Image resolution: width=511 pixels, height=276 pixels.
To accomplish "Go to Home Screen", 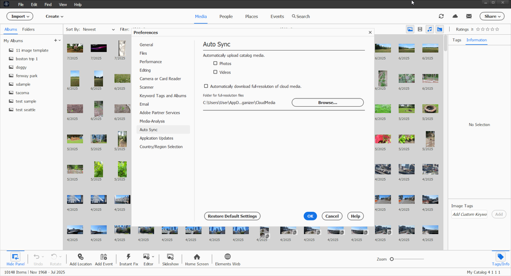I will click(197, 260).
